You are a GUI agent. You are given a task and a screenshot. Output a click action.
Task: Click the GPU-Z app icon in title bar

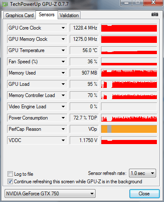(x=5, y=4)
